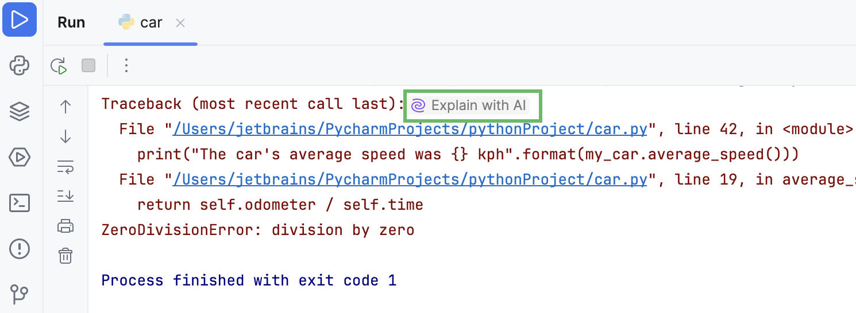Print the console output

(x=65, y=226)
